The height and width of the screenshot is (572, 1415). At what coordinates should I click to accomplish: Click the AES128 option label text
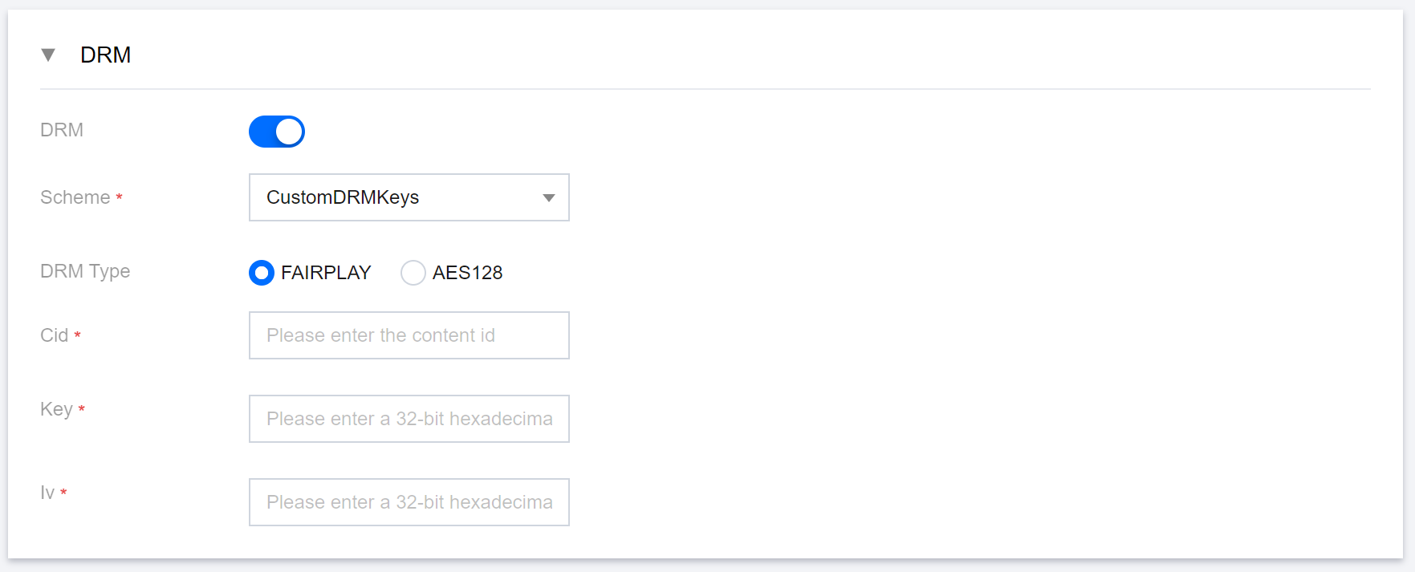467,273
